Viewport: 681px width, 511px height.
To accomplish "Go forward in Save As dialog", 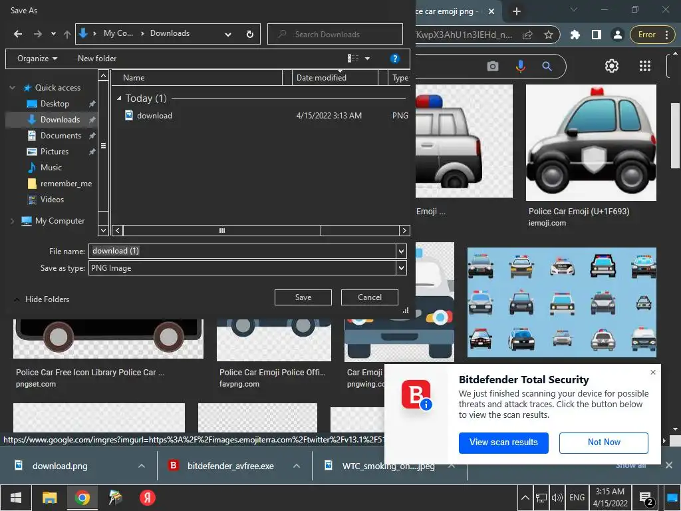I will 38,34.
